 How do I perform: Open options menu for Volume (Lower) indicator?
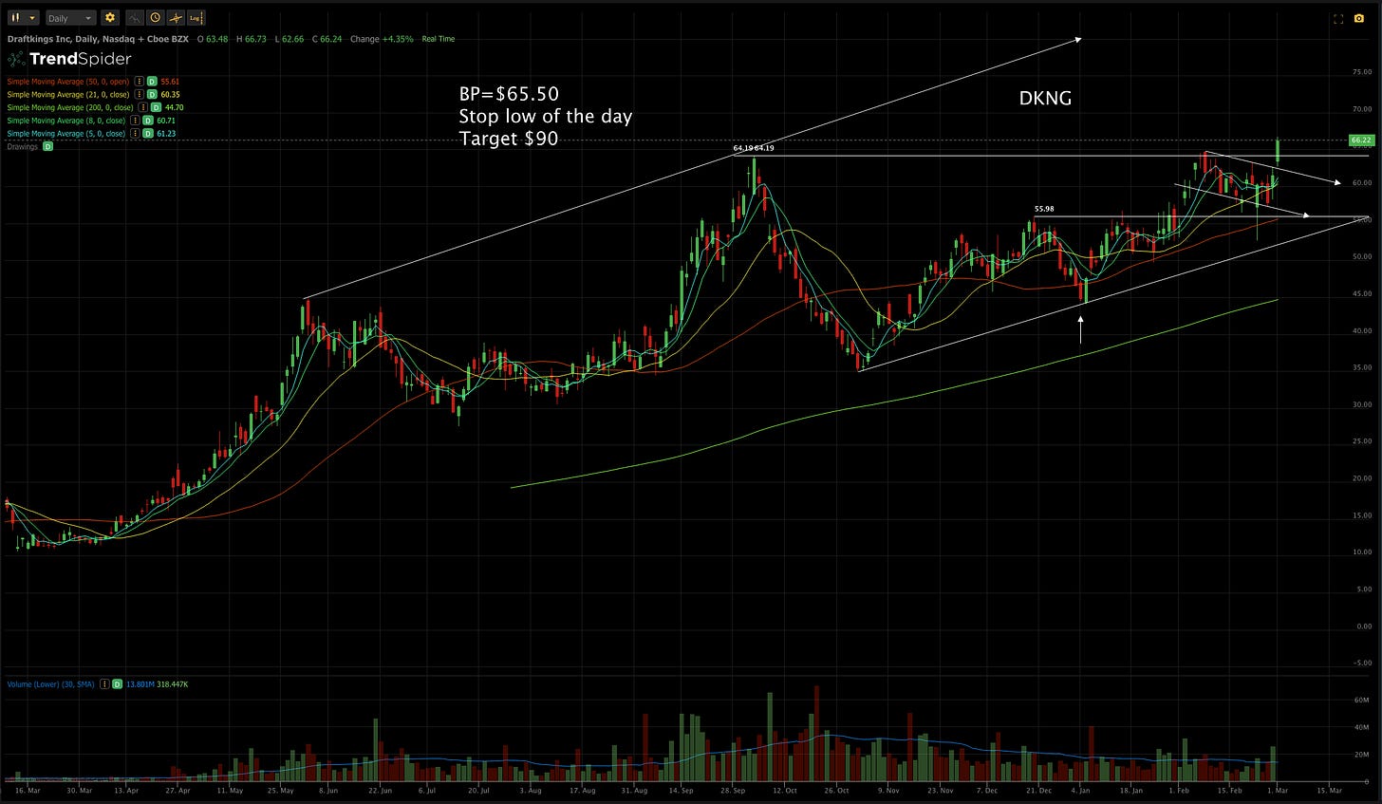pos(104,683)
